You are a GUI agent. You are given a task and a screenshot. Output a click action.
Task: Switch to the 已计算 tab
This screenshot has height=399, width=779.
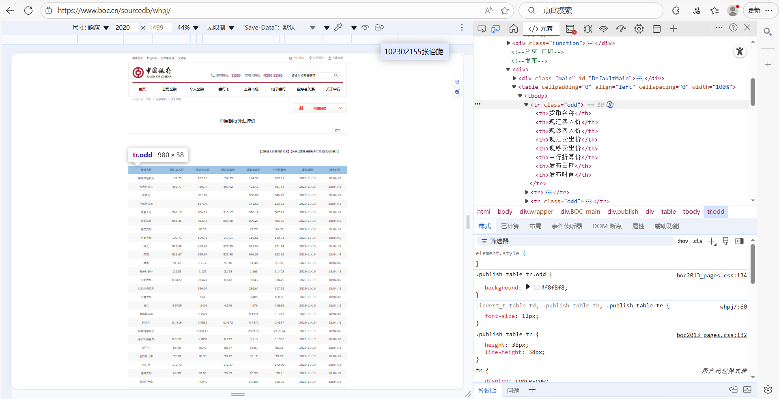[x=510, y=226]
